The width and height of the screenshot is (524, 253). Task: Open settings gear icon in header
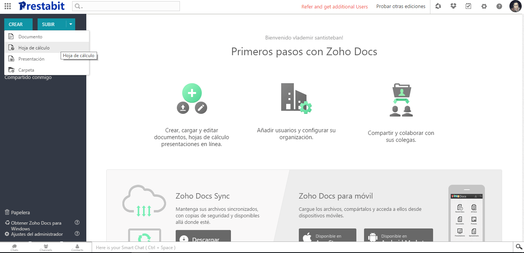(484, 7)
